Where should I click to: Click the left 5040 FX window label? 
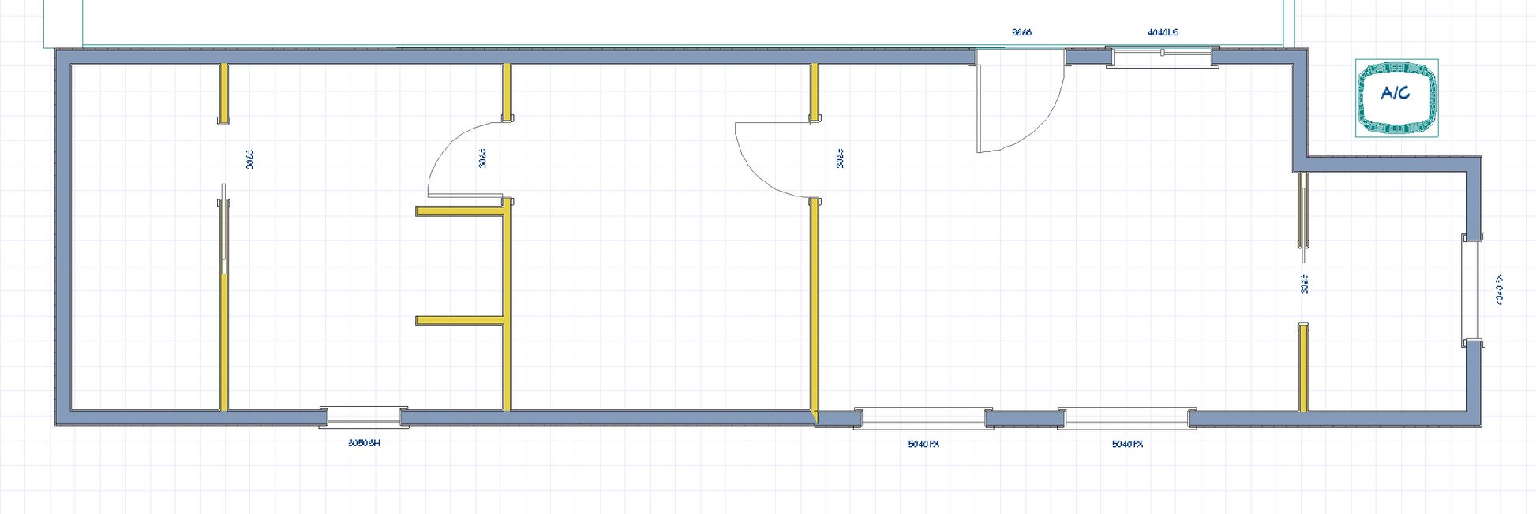tap(923, 444)
